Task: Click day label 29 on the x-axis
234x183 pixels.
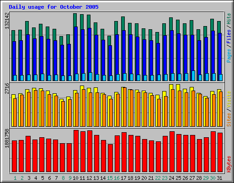Action: pyautogui.click(x=206, y=178)
